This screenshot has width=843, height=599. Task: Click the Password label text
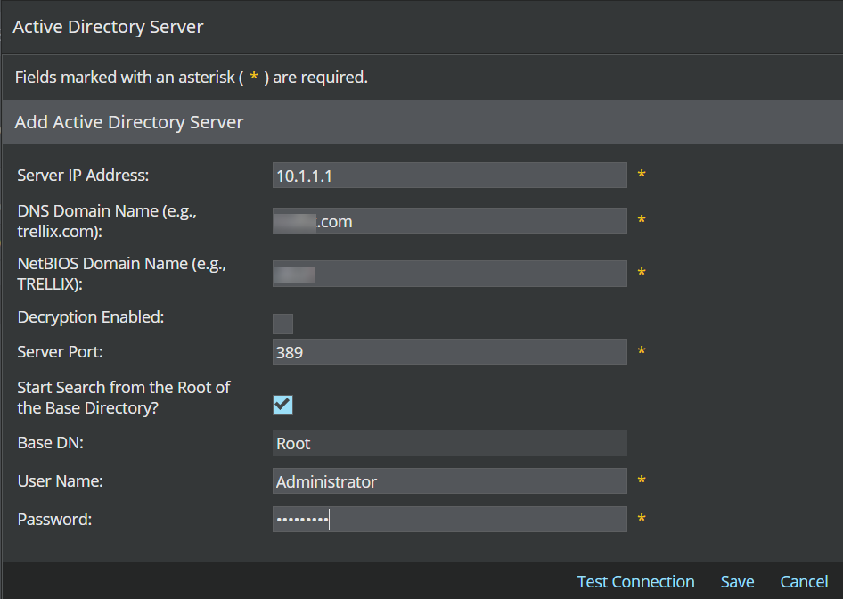pos(54,520)
